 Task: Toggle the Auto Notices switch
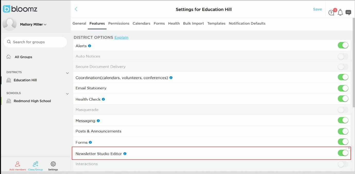[343, 56]
